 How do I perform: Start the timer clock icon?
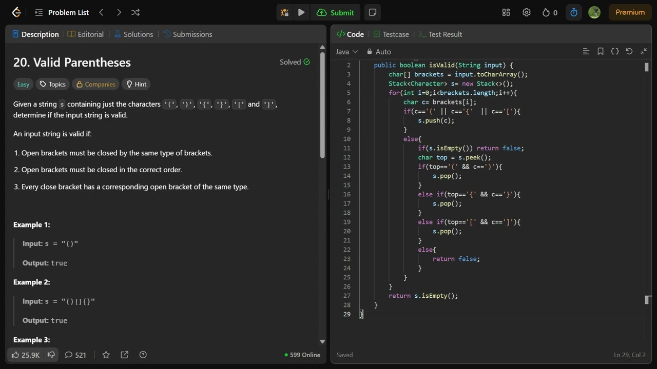coord(574,12)
